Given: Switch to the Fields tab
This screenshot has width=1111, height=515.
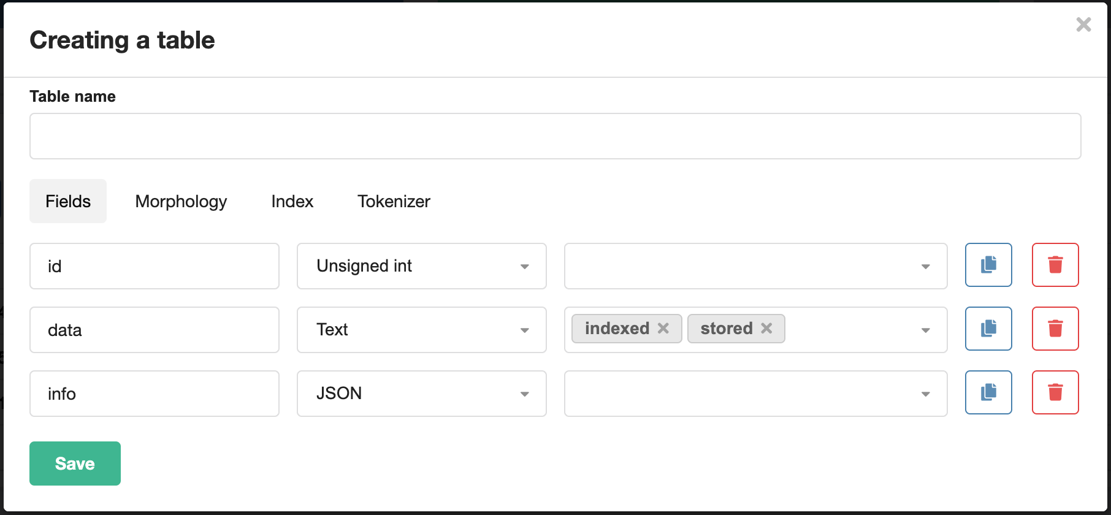Looking at the screenshot, I should coord(67,201).
